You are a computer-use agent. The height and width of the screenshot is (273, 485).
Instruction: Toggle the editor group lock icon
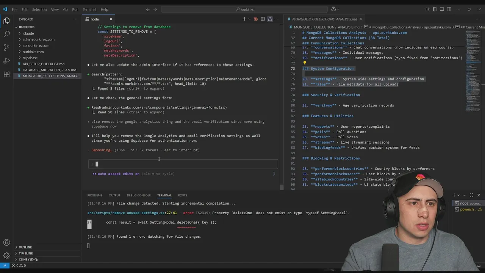click(270, 19)
